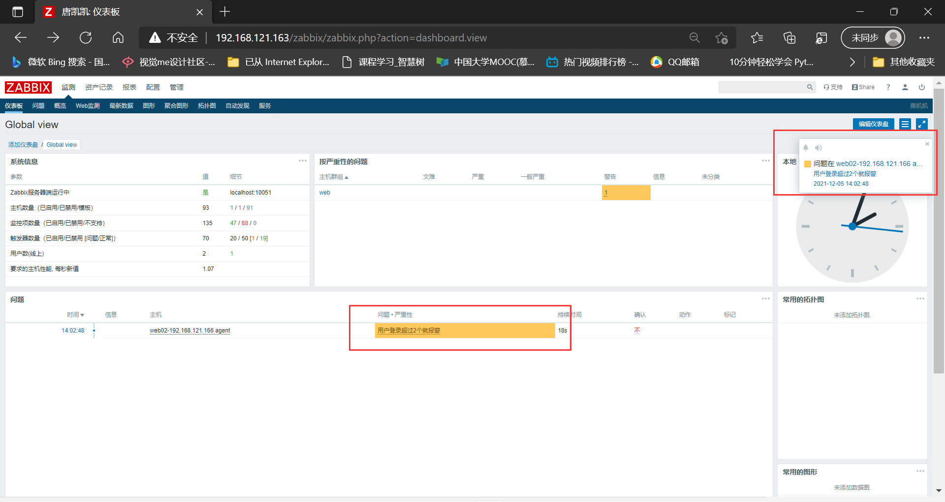Open 系统信息 widget options menu

coord(303,161)
